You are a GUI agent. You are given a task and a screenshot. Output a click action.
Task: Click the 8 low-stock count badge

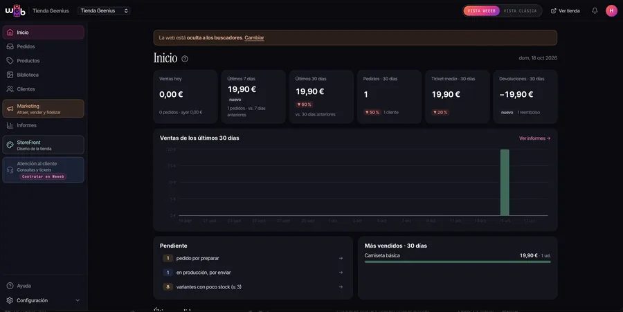click(168, 286)
